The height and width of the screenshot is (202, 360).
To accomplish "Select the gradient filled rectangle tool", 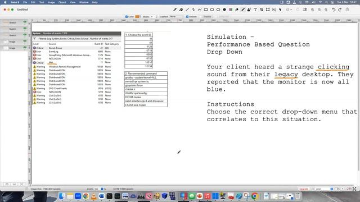I will (x=231, y=10).
